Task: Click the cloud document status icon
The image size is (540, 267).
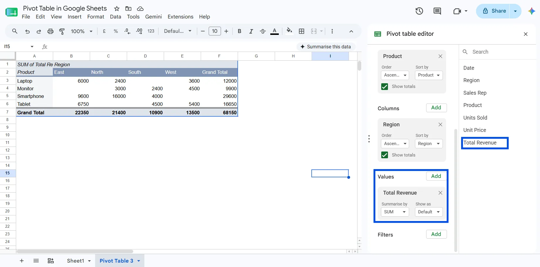Action: point(140,8)
